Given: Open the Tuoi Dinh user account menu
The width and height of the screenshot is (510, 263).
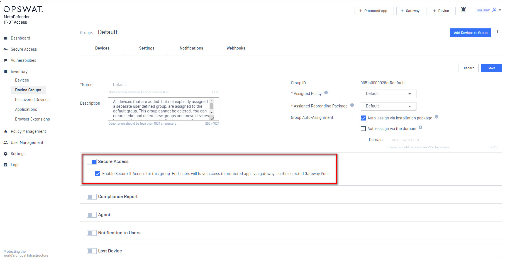Looking at the screenshot, I should tap(488, 10).
